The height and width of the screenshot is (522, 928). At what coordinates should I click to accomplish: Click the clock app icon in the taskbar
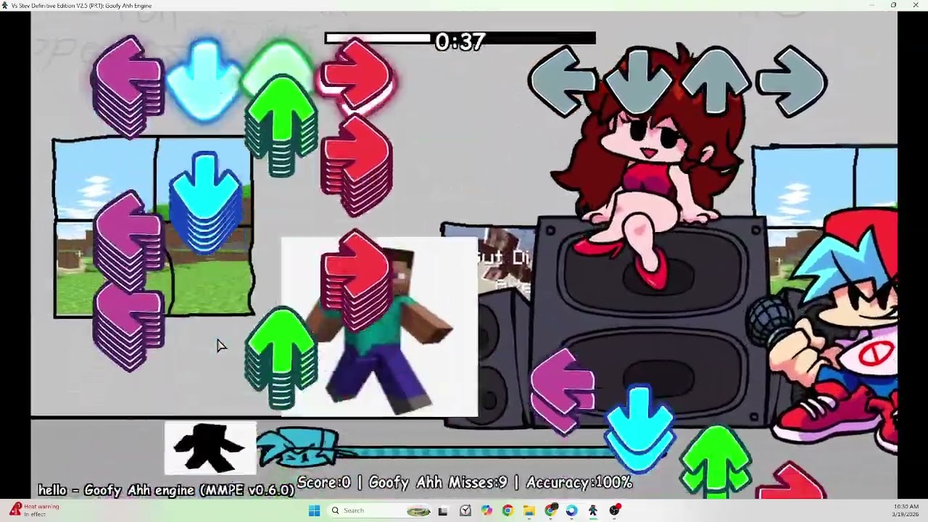pos(465,510)
